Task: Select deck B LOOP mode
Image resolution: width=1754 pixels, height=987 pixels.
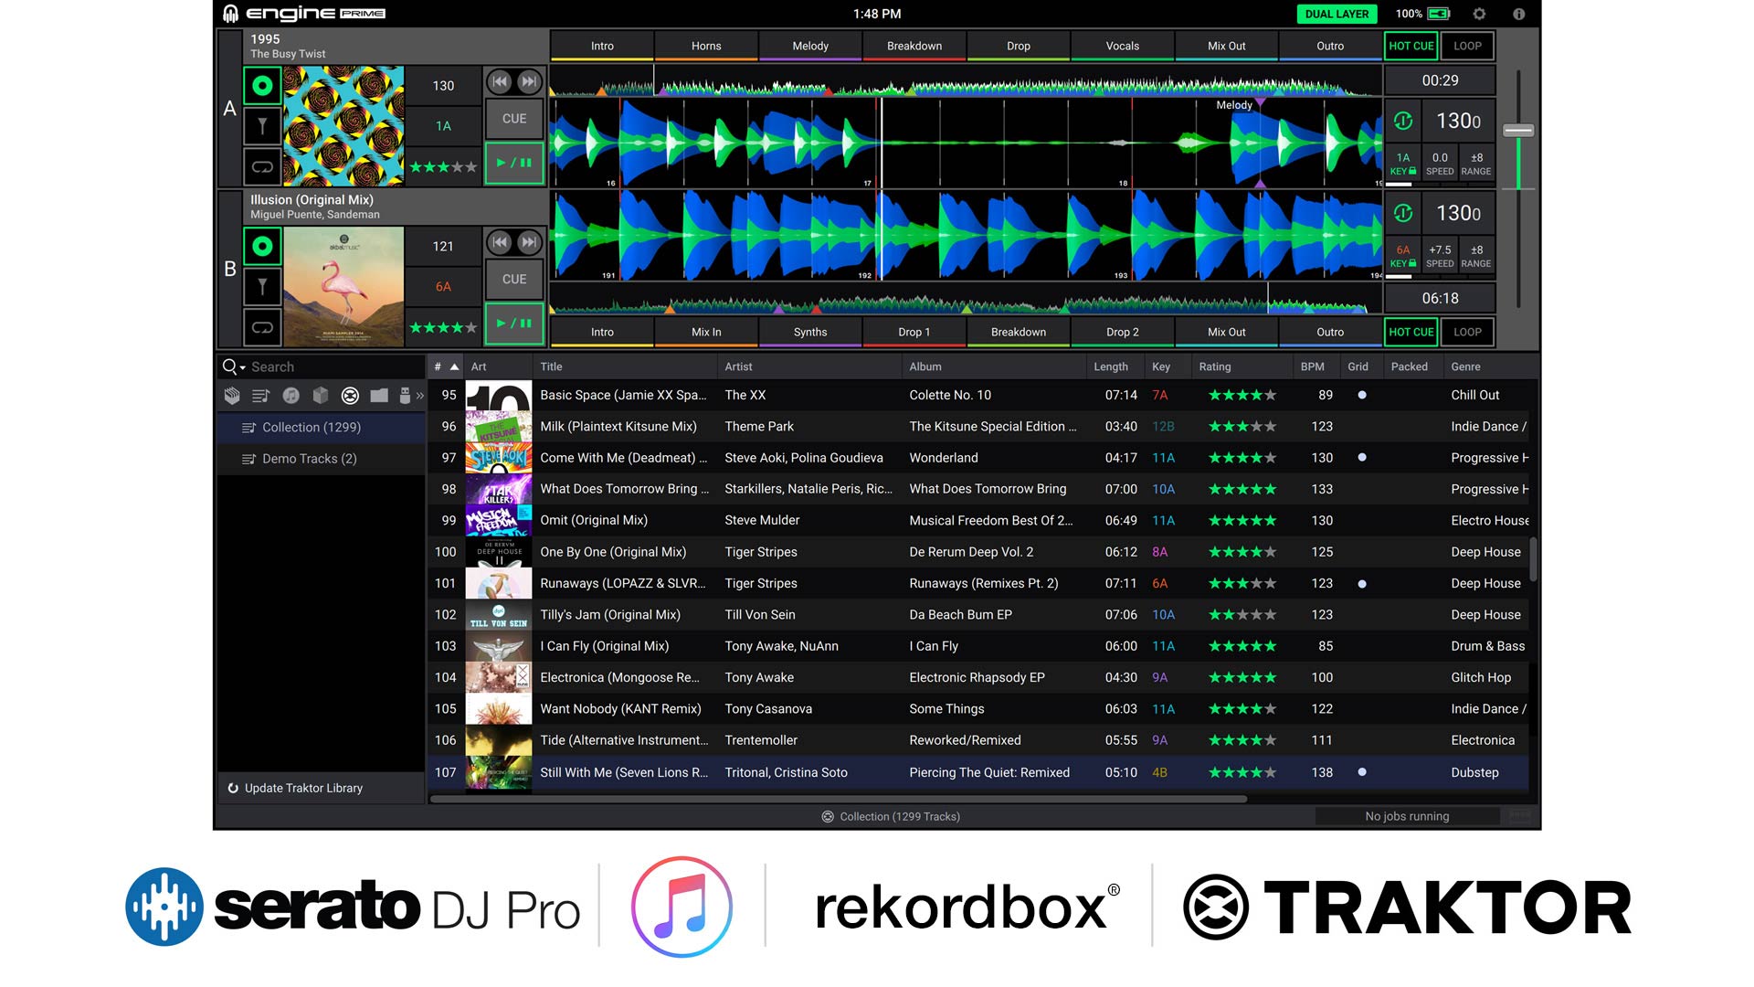Action: [1468, 332]
